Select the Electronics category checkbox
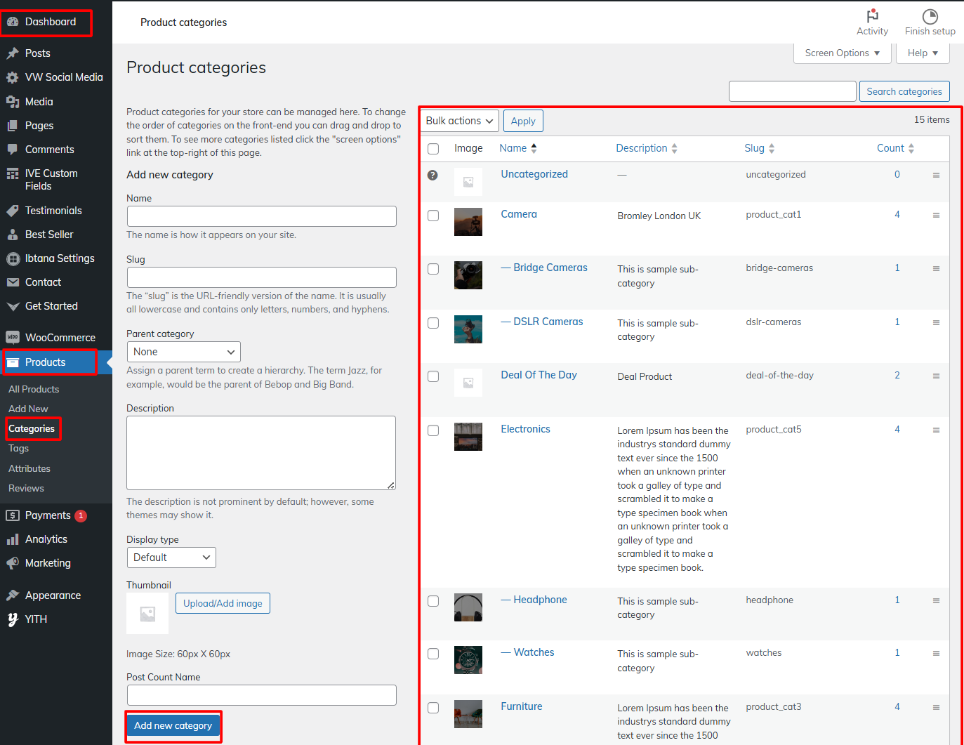The image size is (964, 745). coord(433,430)
